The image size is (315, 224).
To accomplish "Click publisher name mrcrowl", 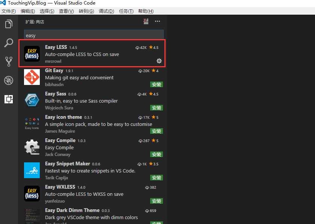I will click(x=53, y=61).
